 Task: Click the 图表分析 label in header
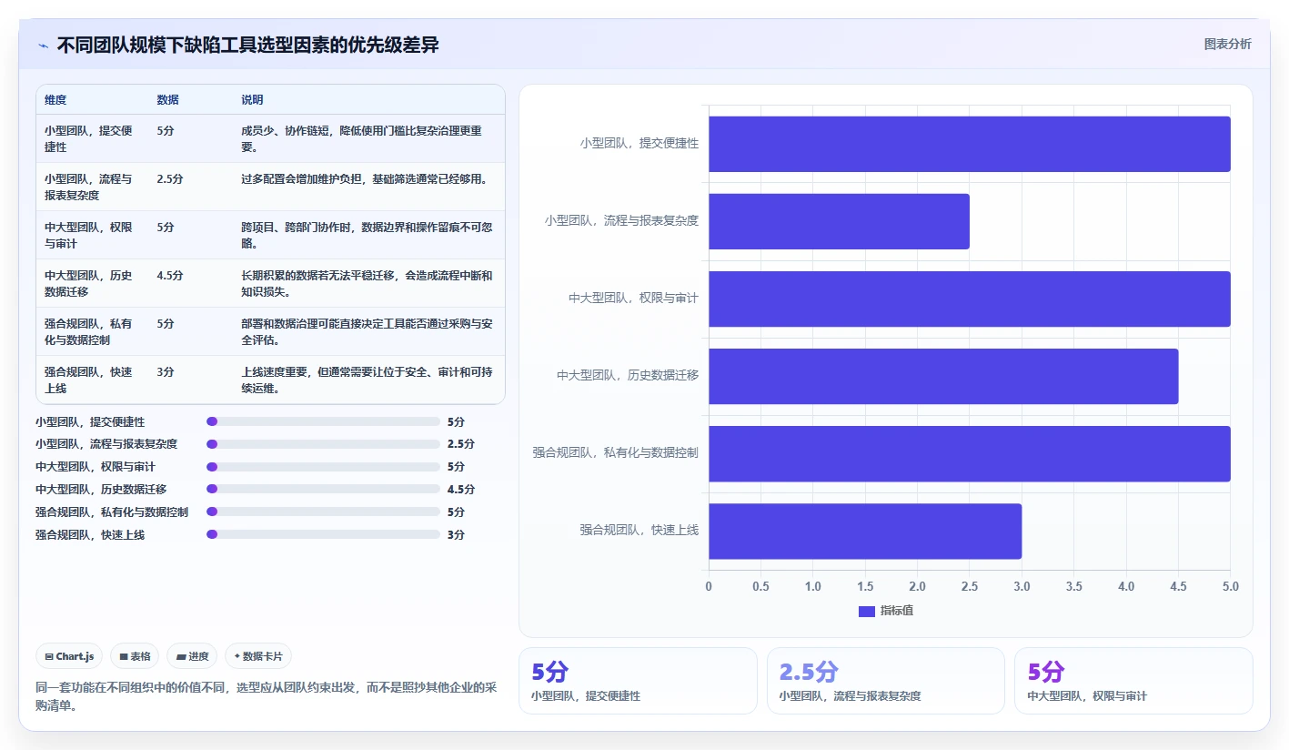click(x=1227, y=44)
